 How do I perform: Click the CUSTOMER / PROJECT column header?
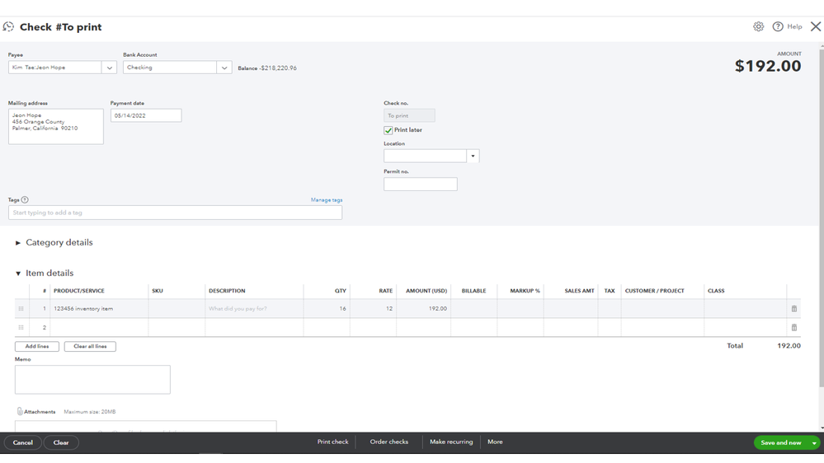[x=654, y=291]
